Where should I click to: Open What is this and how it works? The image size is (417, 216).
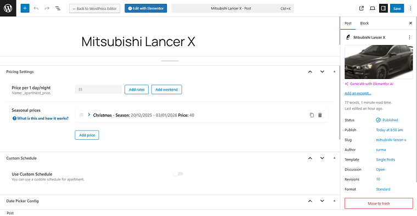click(41, 118)
